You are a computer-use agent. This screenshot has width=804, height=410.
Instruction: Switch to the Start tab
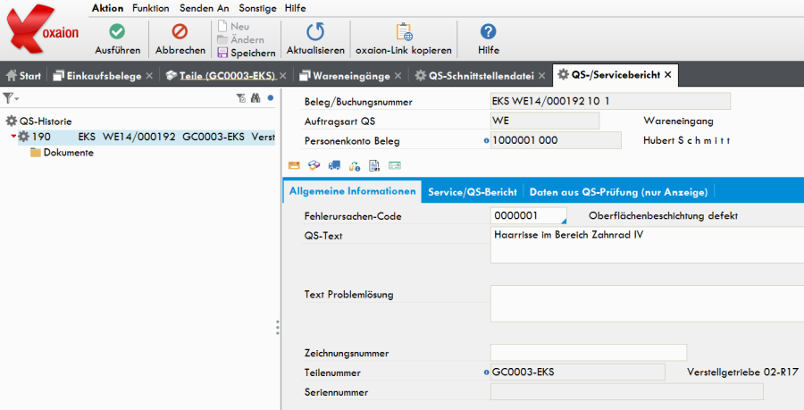[23, 76]
